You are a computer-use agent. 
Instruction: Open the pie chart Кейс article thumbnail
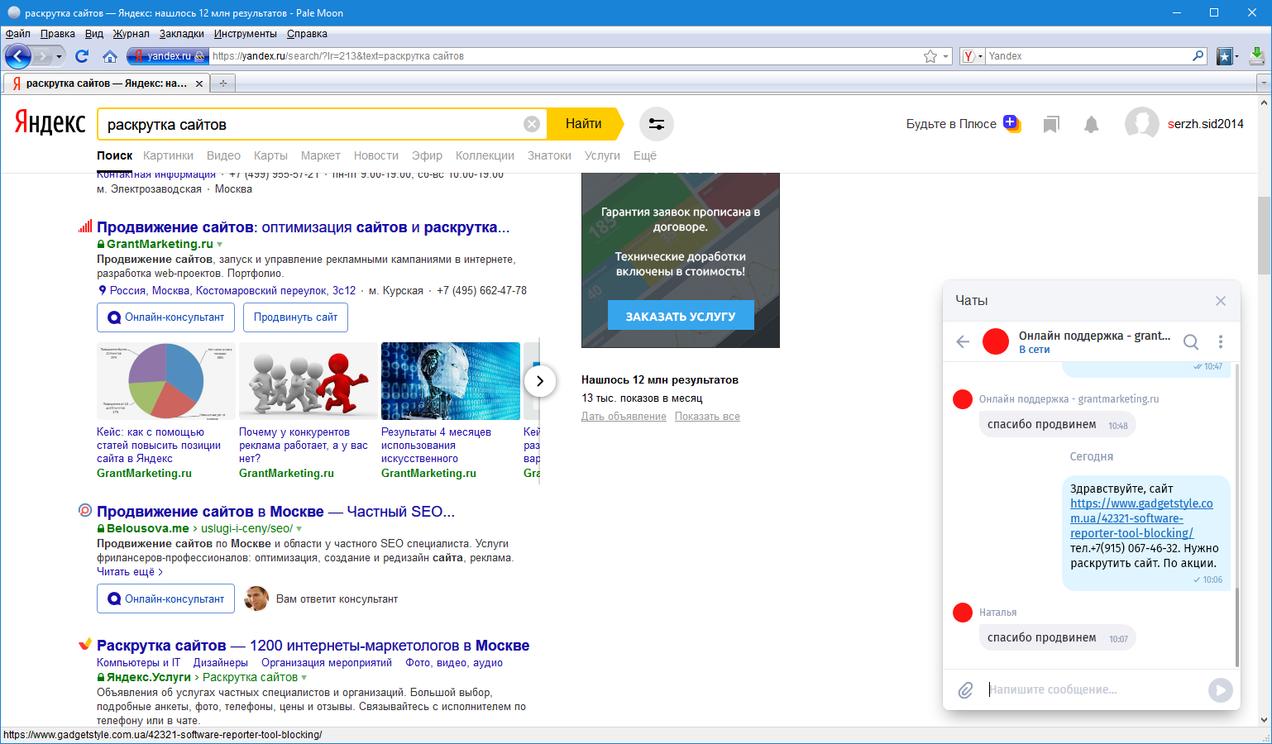coord(166,381)
